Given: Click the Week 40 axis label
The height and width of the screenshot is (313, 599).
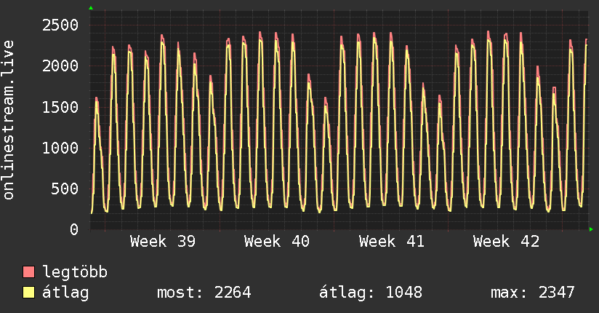Looking at the screenshot, I should click(277, 242).
